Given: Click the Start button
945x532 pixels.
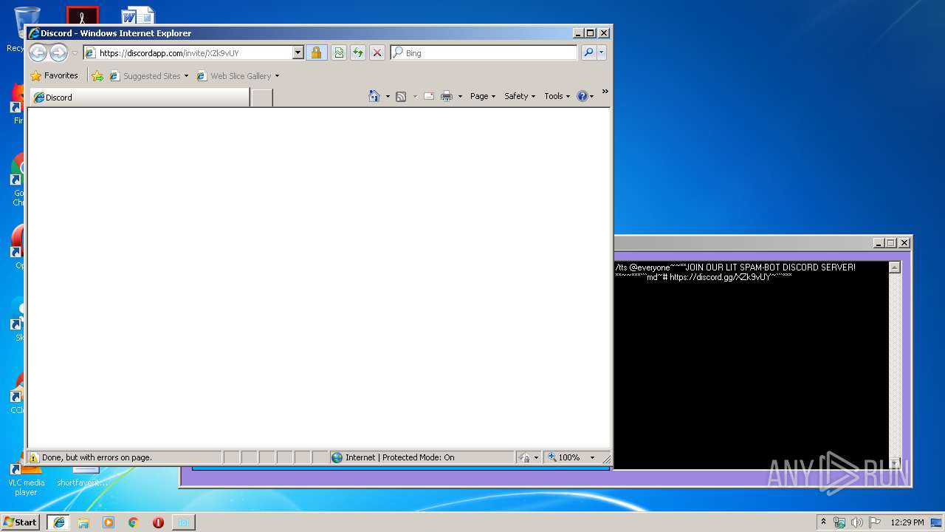Looking at the screenshot, I should 20,522.
